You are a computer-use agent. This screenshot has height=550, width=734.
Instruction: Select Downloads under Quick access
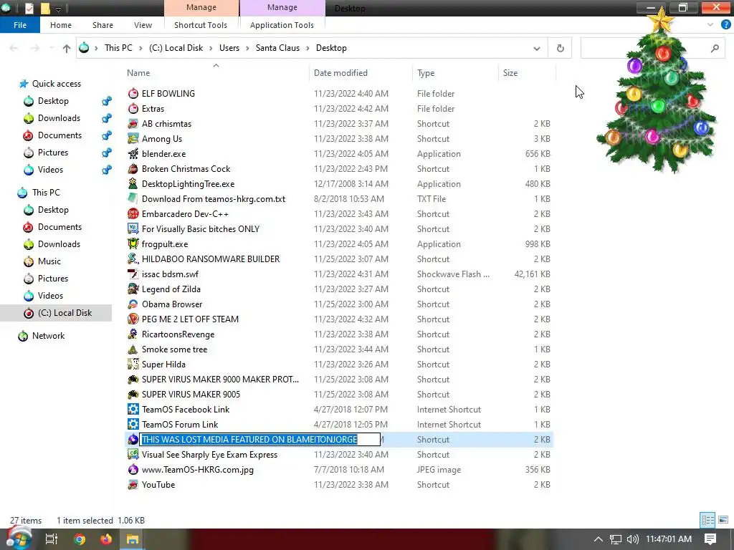tap(59, 118)
